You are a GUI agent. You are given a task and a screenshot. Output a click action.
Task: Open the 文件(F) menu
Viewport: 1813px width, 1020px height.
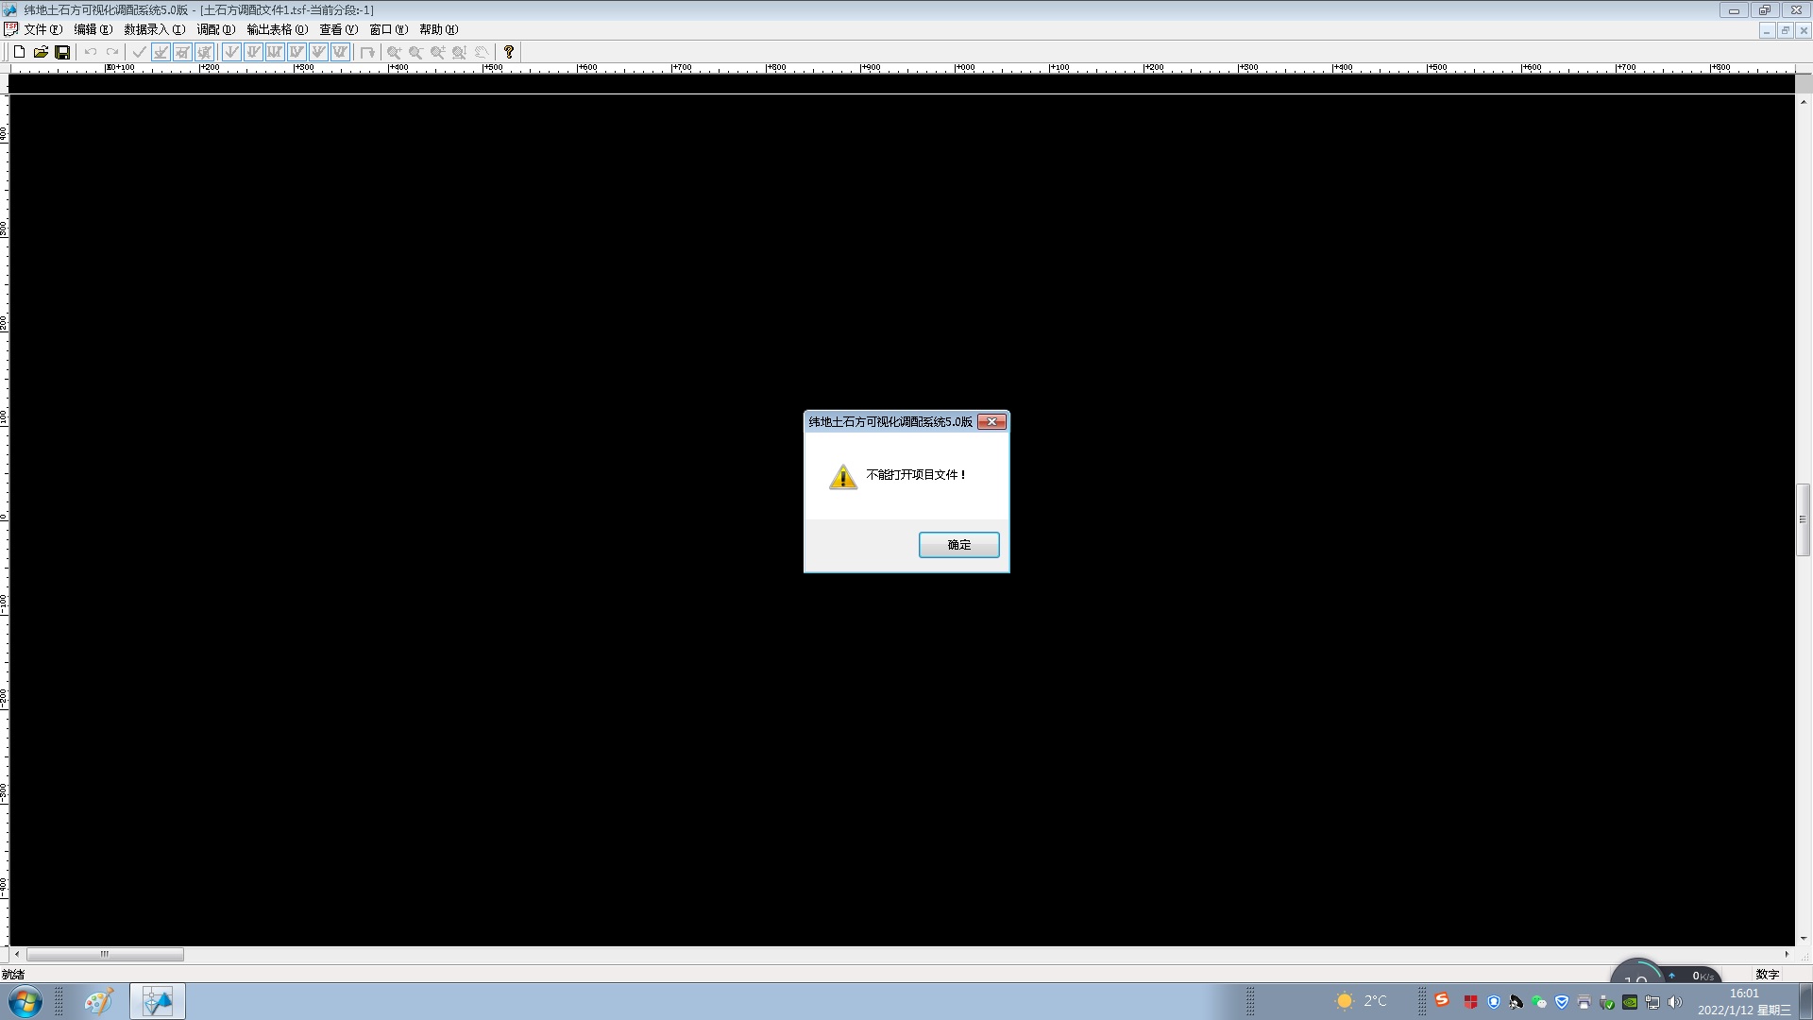[x=42, y=29]
